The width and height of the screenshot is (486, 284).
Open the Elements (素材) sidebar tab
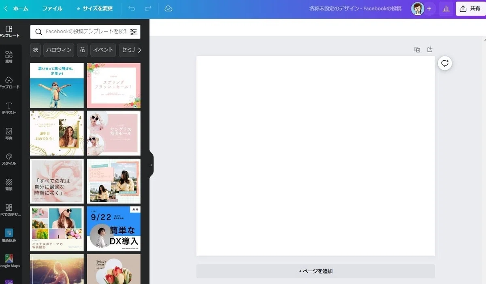[x=9, y=57]
